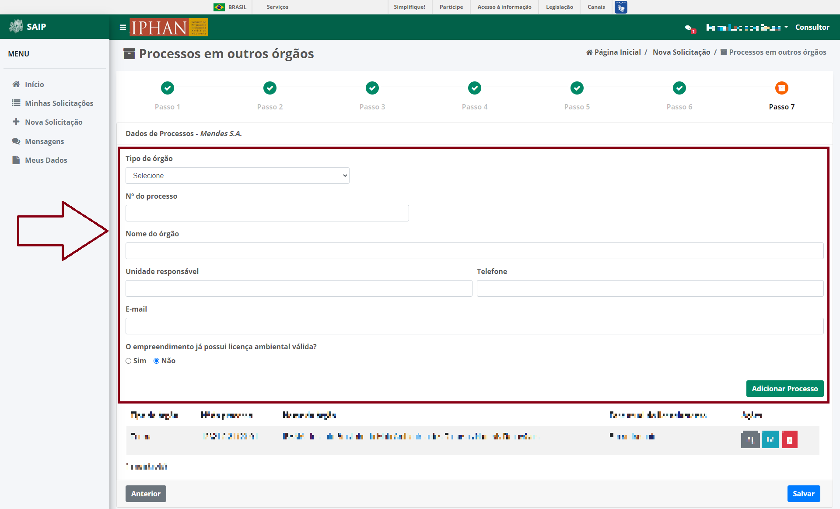Viewport: 840px width, 509px height.
Task: Click the Passo 3 step circle
Action: point(372,88)
